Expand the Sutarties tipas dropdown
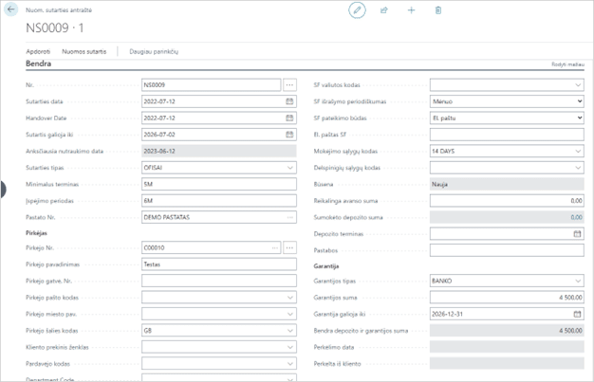The height and width of the screenshot is (382, 594). click(289, 168)
